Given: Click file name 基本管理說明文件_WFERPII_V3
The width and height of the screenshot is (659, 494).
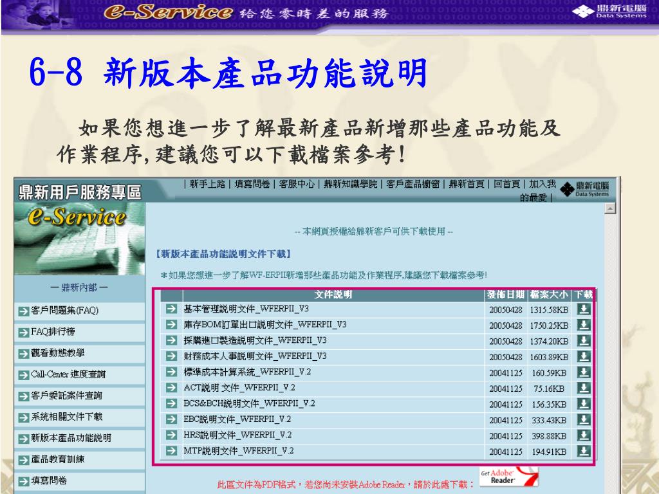Looking at the screenshot, I should 246,309.
